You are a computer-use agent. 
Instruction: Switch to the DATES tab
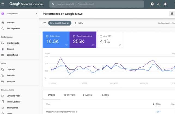pos(105,95)
